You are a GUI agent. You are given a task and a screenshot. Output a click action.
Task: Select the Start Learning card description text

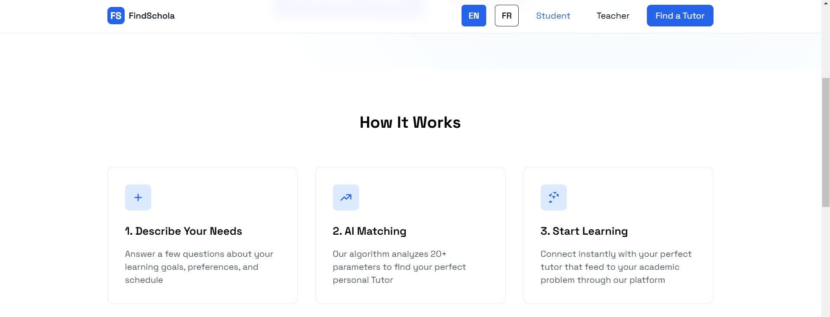[615, 267]
